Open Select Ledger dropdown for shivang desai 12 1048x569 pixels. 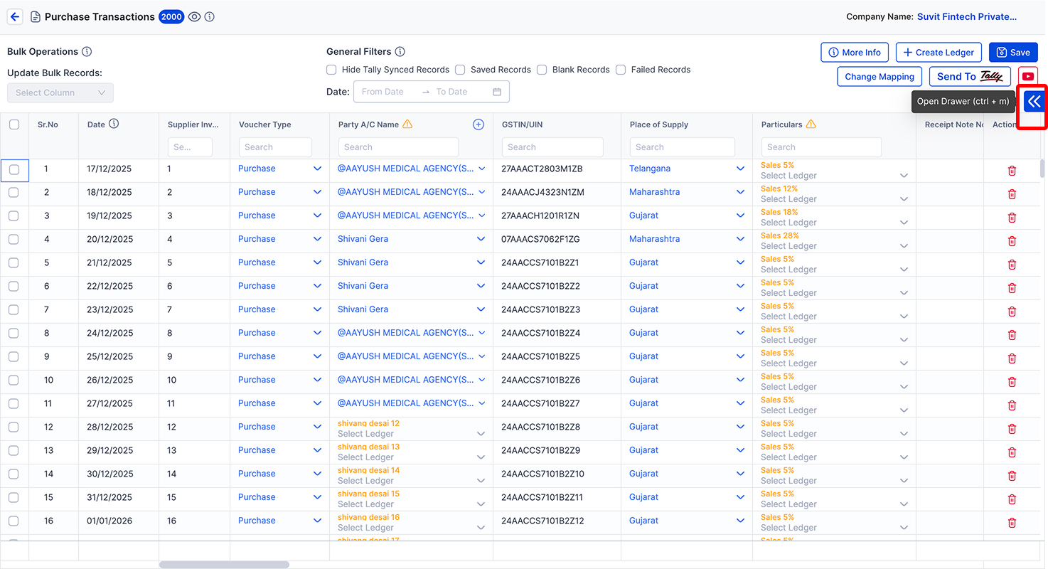coord(481,434)
